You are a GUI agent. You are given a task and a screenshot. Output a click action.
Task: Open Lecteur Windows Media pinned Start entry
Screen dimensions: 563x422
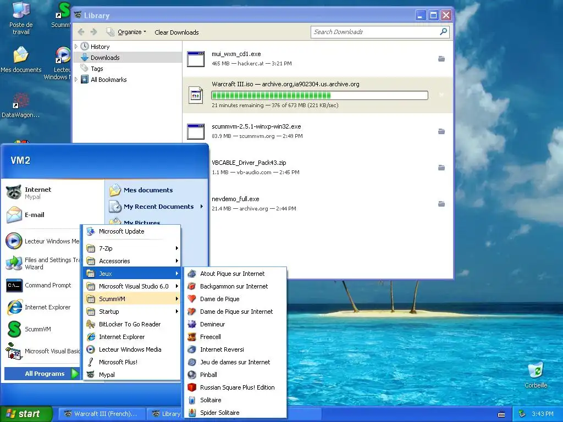pyautogui.click(x=42, y=241)
